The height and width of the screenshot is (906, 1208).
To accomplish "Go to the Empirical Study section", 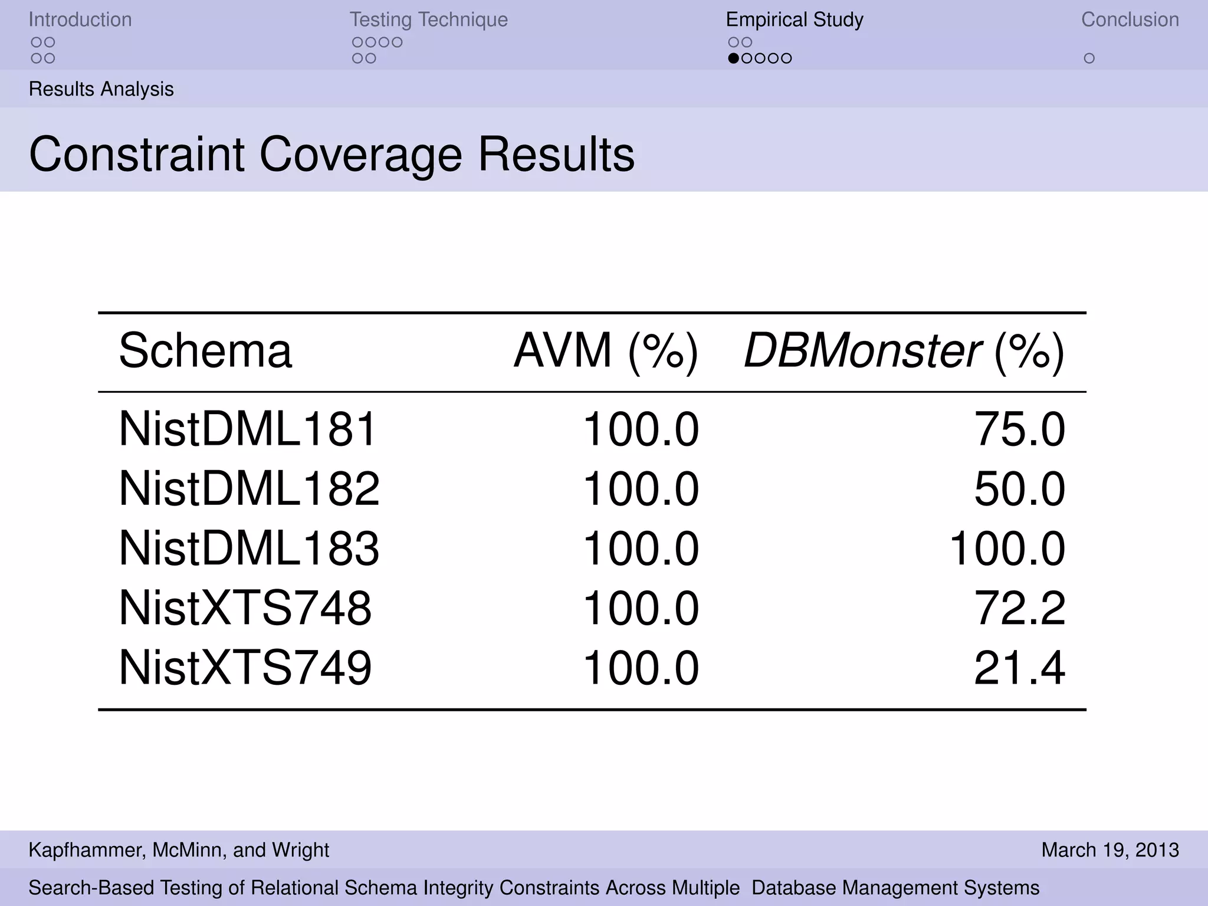I will point(795,19).
